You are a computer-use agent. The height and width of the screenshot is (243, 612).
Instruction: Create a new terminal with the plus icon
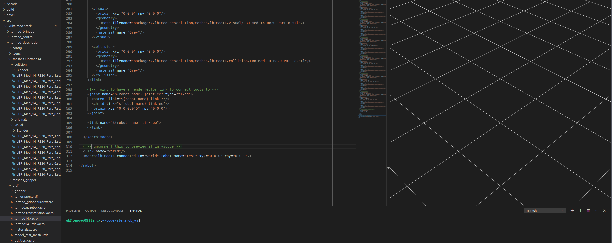(572, 211)
